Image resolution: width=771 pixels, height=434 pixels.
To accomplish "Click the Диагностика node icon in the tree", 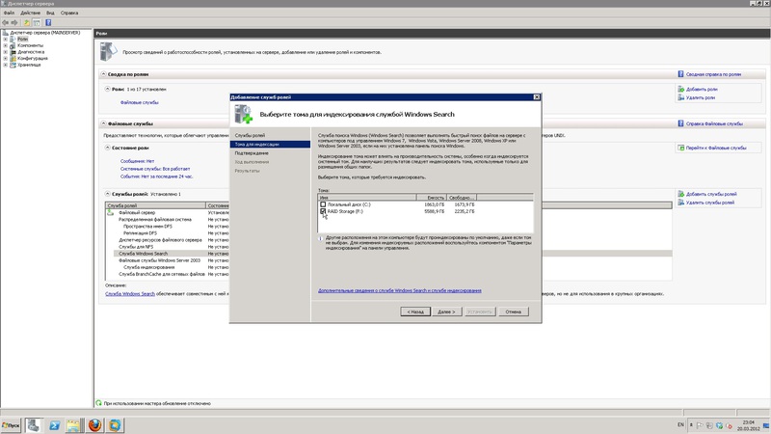I will tap(13, 52).
